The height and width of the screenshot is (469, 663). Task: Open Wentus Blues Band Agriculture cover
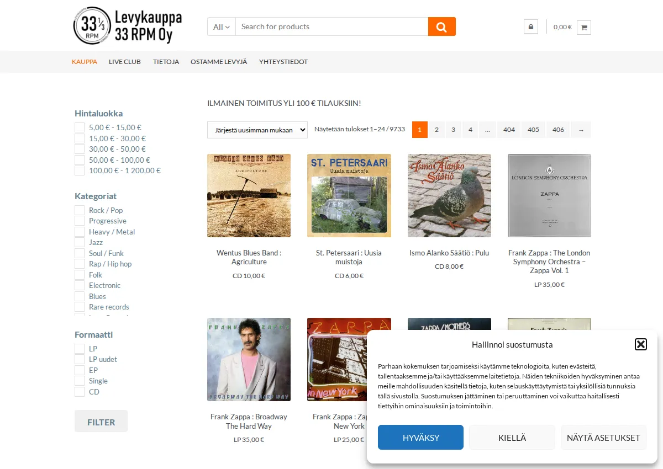point(249,195)
